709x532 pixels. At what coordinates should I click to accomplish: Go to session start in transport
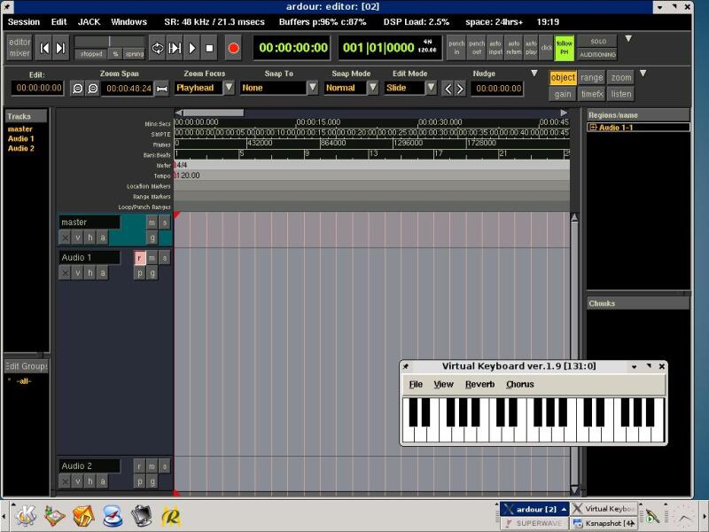point(43,48)
